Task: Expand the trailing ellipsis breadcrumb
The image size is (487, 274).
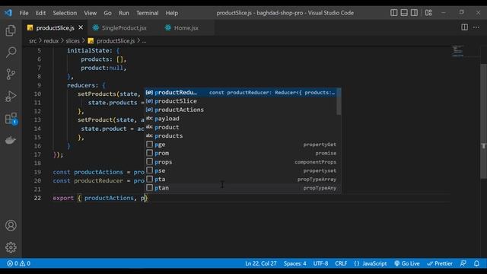Action: (x=144, y=40)
